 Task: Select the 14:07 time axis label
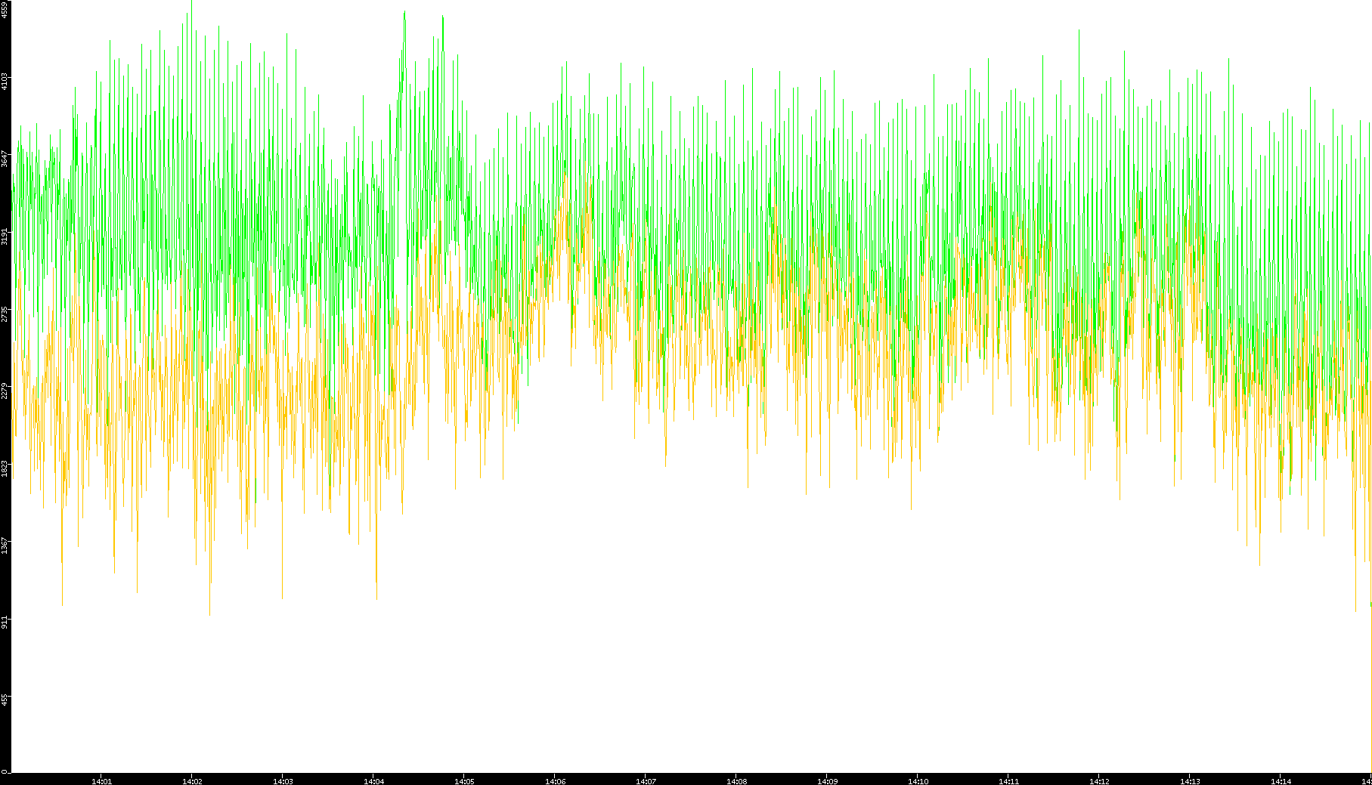[646, 781]
